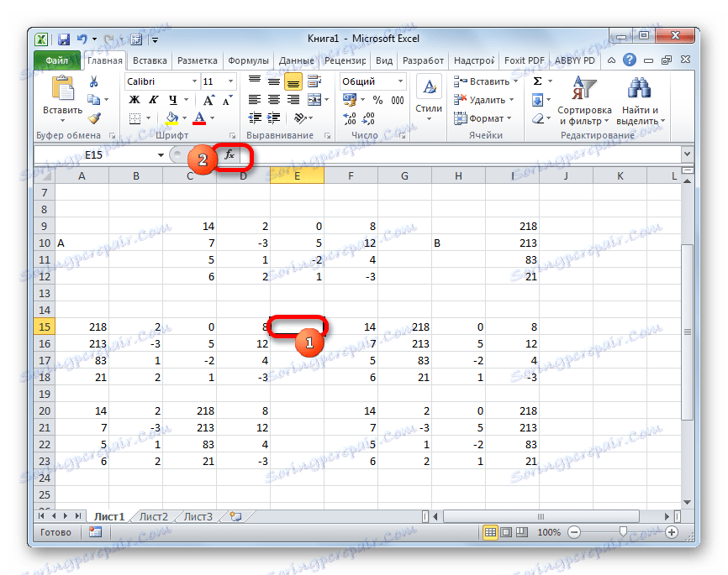The height and width of the screenshot is (575, 728).
Task: Open the Calibri font name dropdown
Action: click(194, 81)
